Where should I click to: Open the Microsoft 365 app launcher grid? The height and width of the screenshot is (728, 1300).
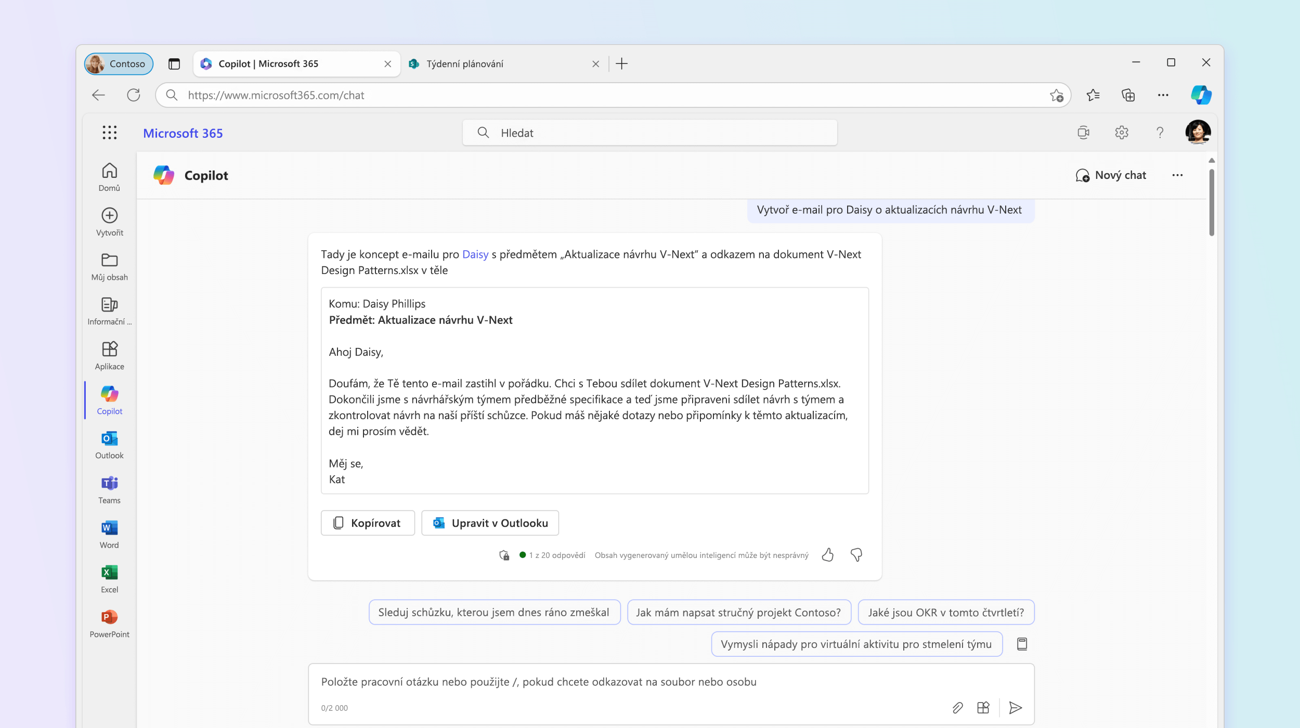pyautogui.click(x=109, y=133)
